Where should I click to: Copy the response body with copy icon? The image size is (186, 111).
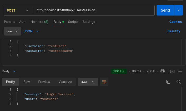(168, 82)
